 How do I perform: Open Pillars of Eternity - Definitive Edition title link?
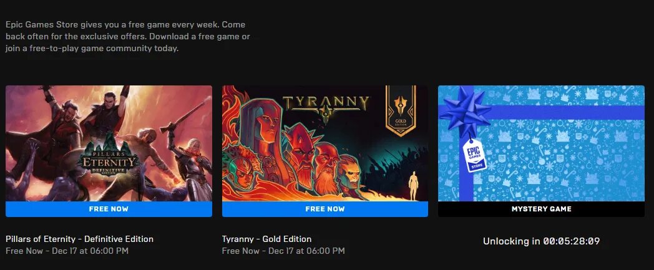(x=80, y=239)
